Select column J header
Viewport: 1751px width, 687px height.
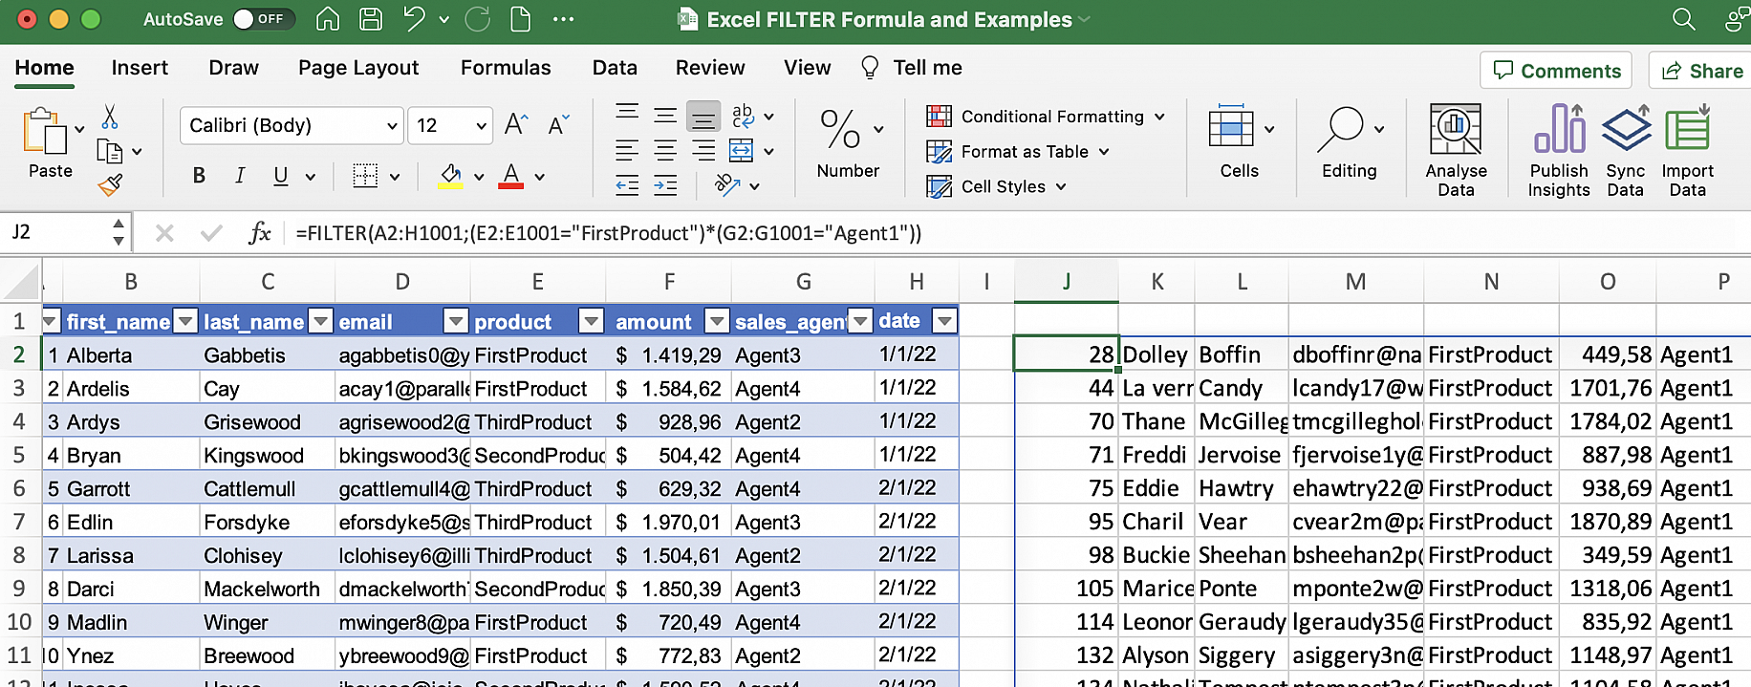(1066, 282)
